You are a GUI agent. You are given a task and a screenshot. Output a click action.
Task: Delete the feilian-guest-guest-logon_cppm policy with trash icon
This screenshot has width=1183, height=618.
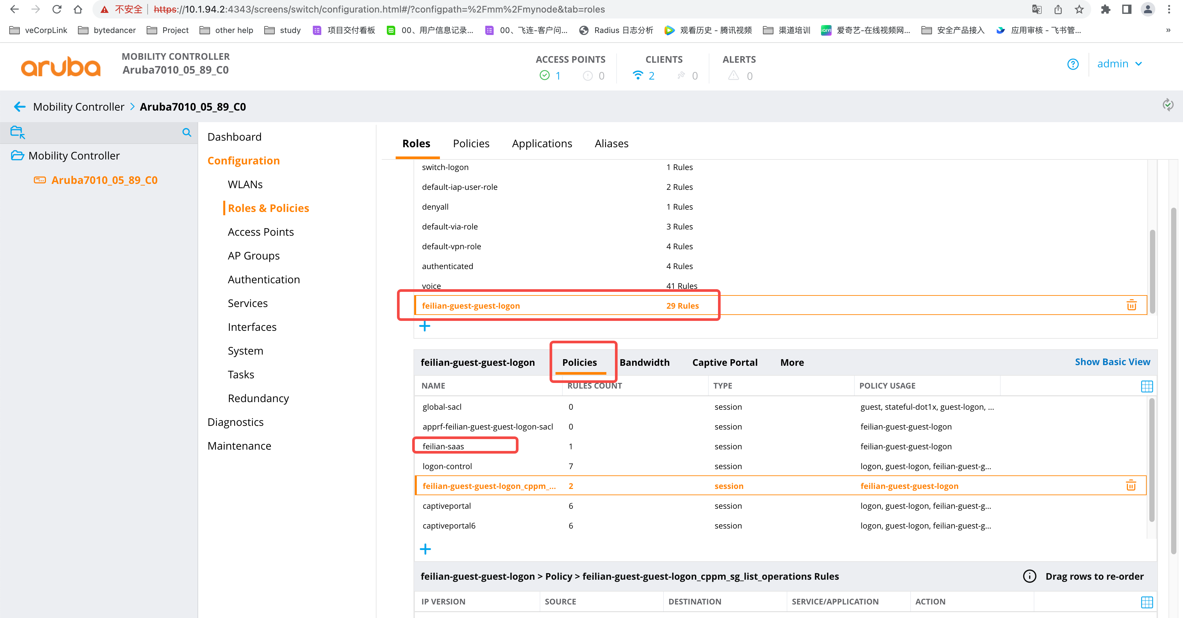[1130, 486]
